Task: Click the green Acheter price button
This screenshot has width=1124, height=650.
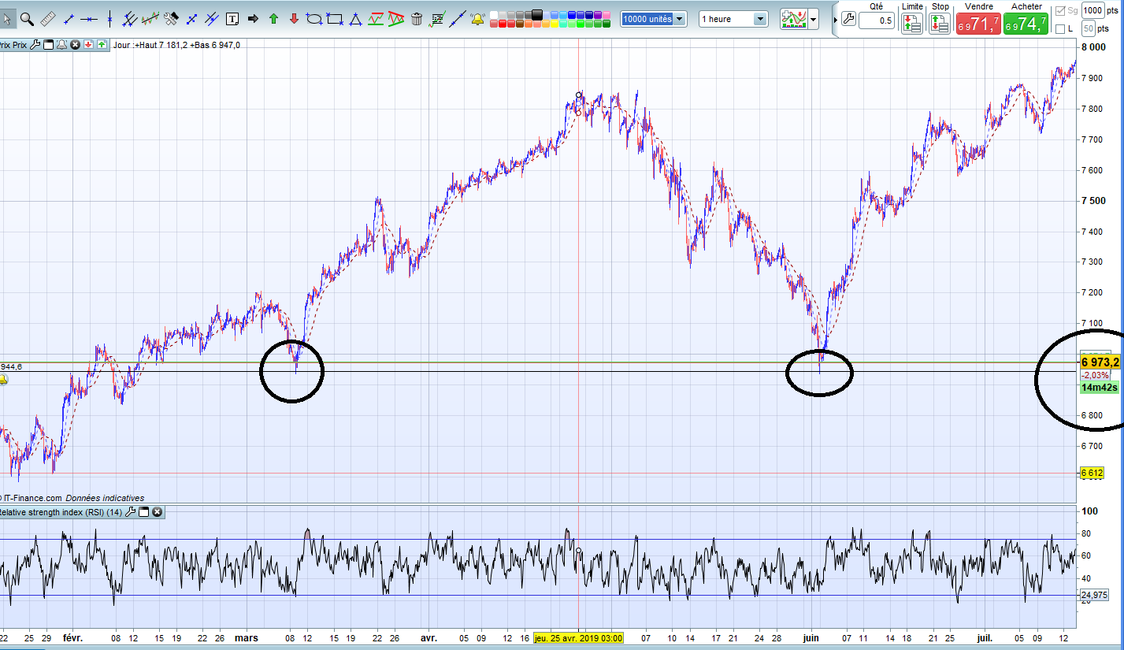Action: tap(1026, 24)
